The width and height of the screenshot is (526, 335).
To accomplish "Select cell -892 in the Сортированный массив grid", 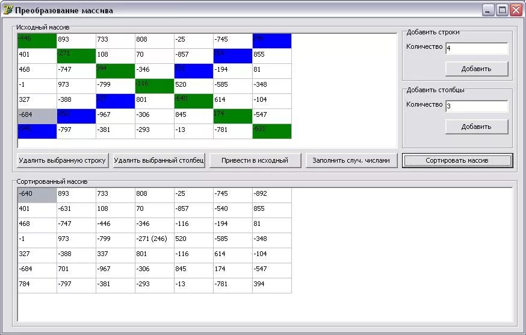I will 272,195.
